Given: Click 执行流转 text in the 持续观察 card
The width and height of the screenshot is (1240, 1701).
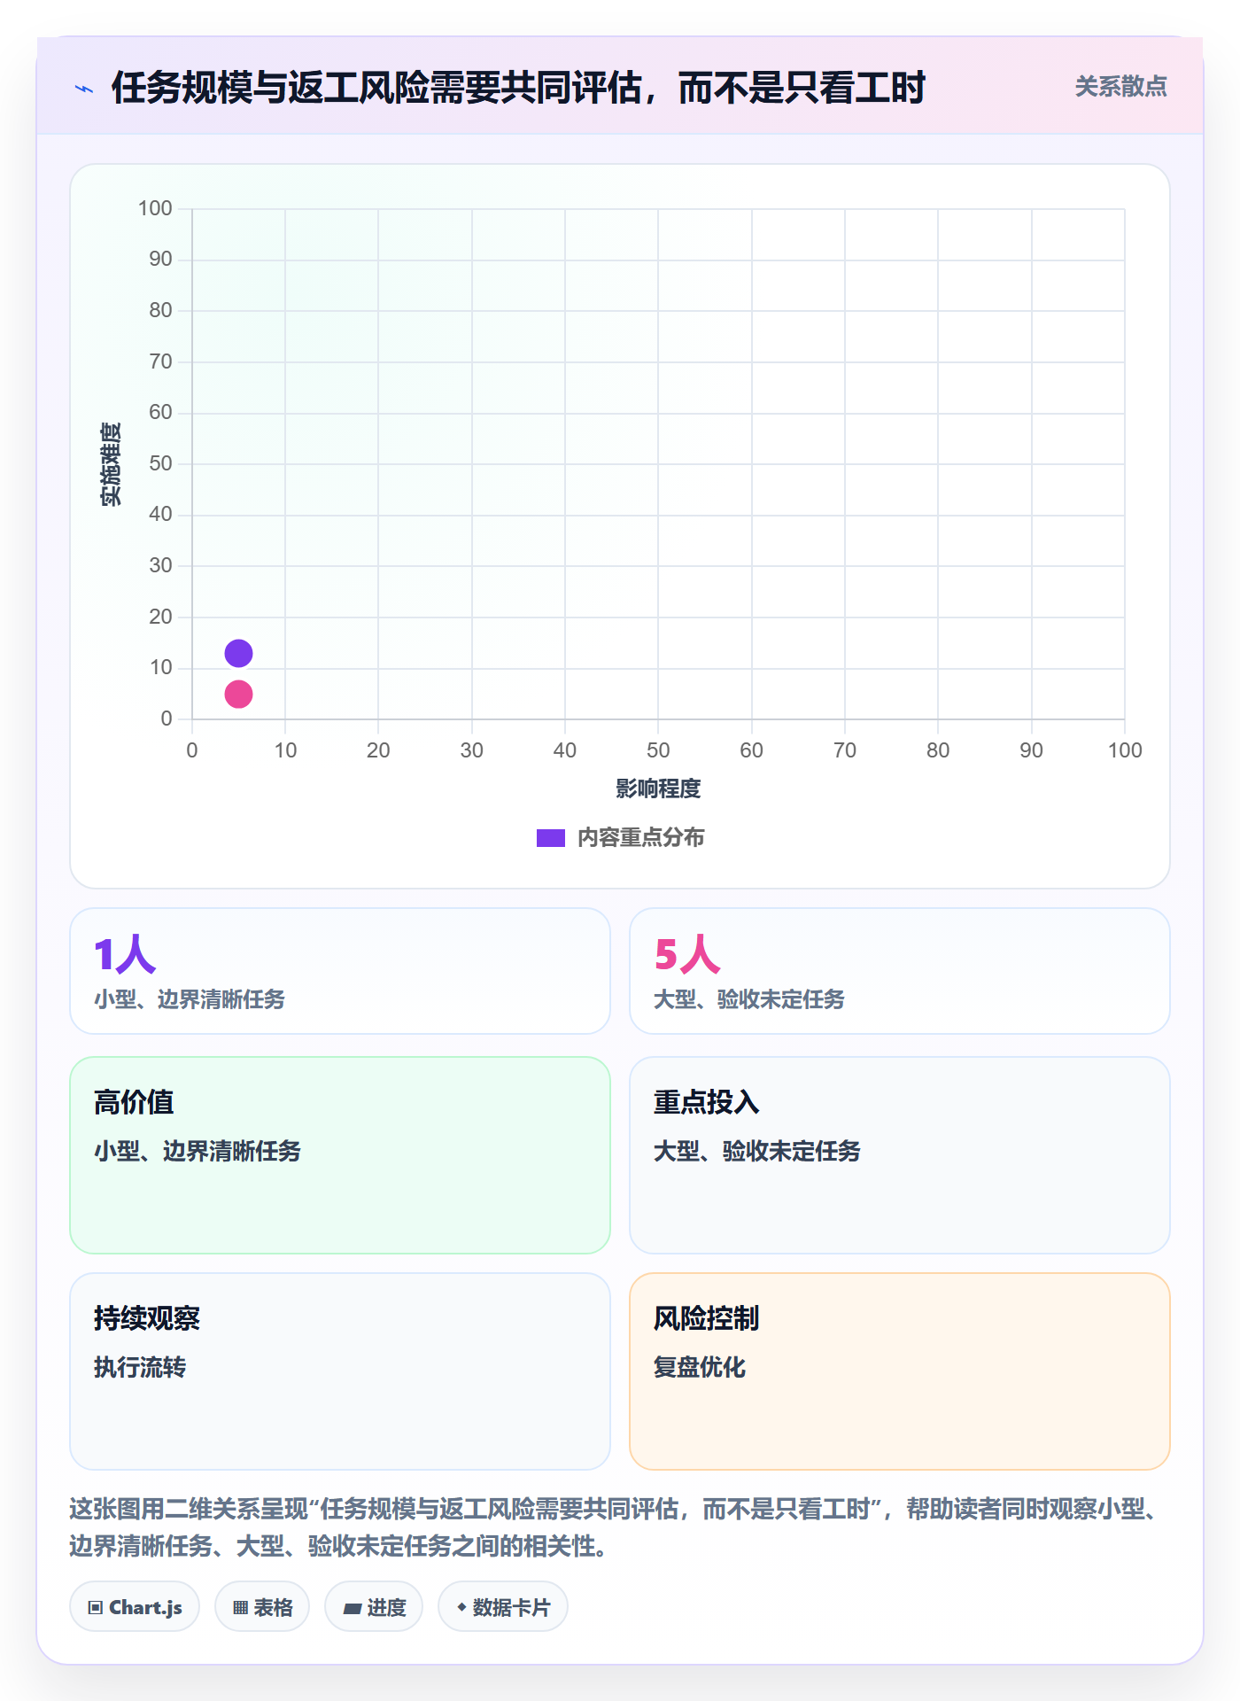Looking at the screenshot, I should tap(140, 1367).
